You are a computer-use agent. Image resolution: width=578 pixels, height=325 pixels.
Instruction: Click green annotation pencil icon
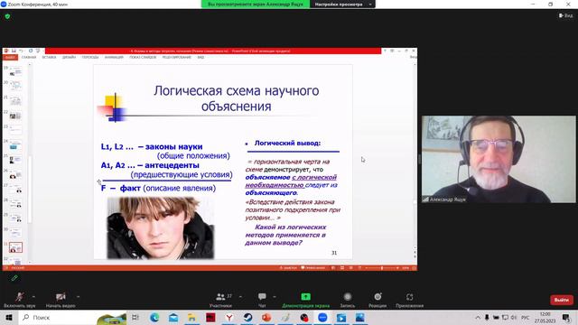14,278
